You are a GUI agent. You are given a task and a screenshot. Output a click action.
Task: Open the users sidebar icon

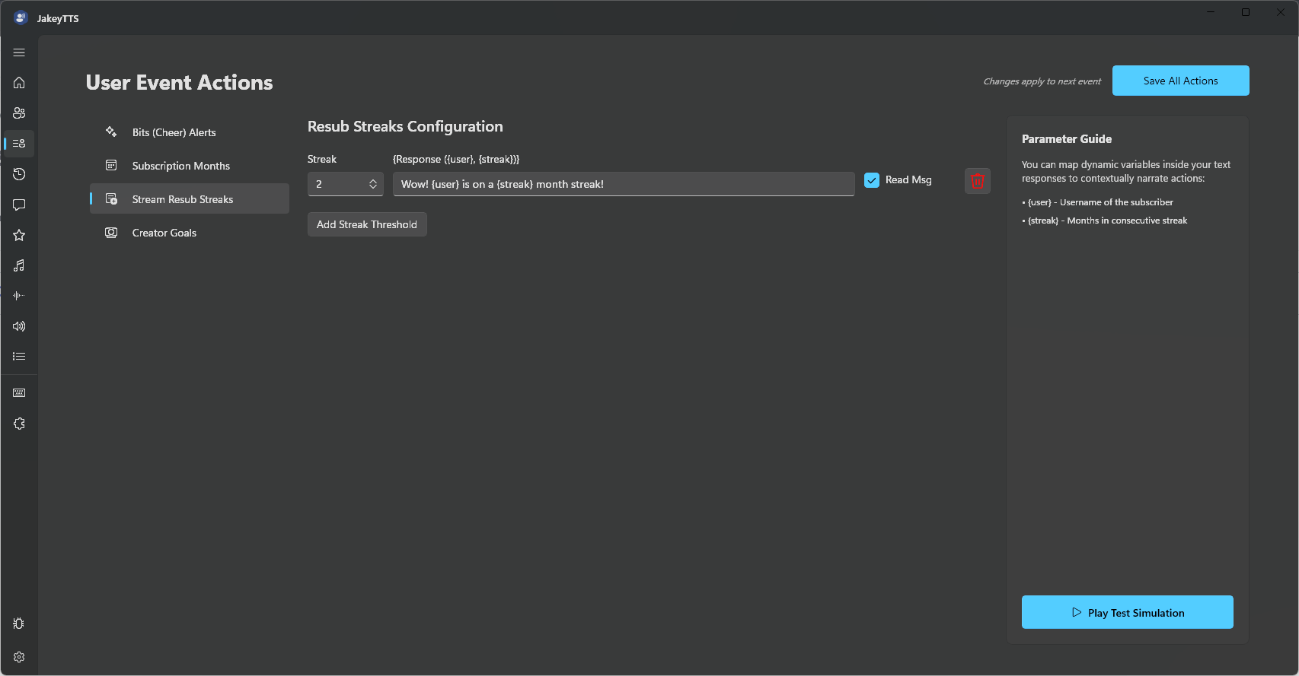coord(19,113)
